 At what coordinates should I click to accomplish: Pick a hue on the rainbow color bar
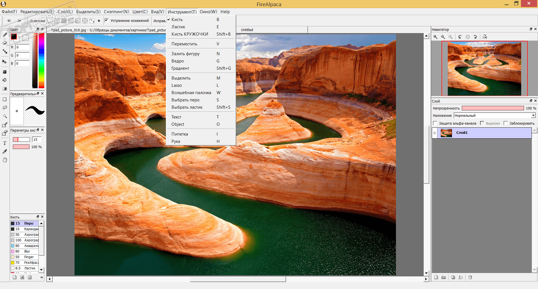[41, 61]
